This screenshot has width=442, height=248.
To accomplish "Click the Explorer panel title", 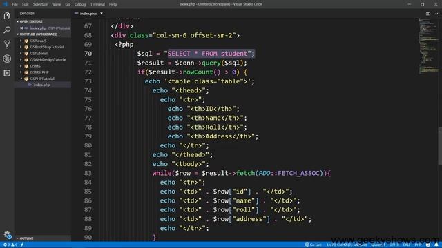I will coord(27,14).
